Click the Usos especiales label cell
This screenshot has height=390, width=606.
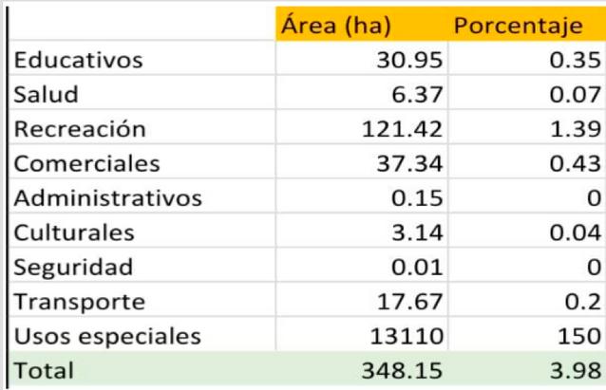[142, 334]
